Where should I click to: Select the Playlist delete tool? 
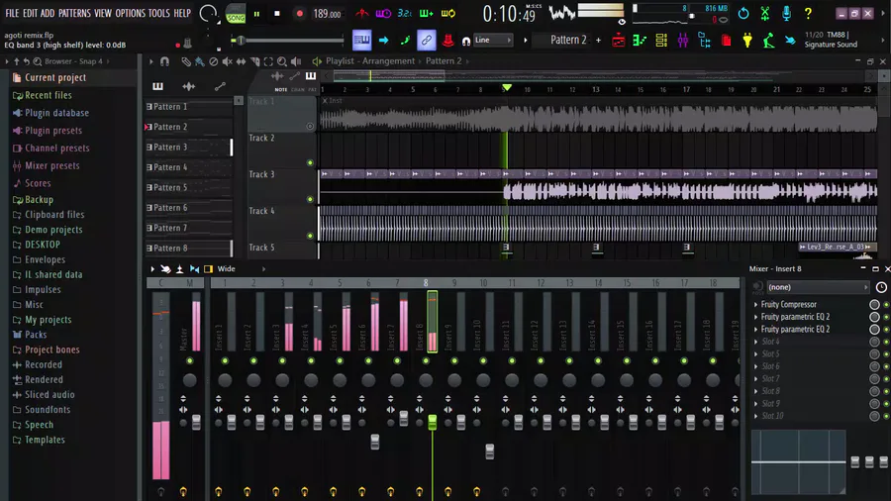pos(213,61)
